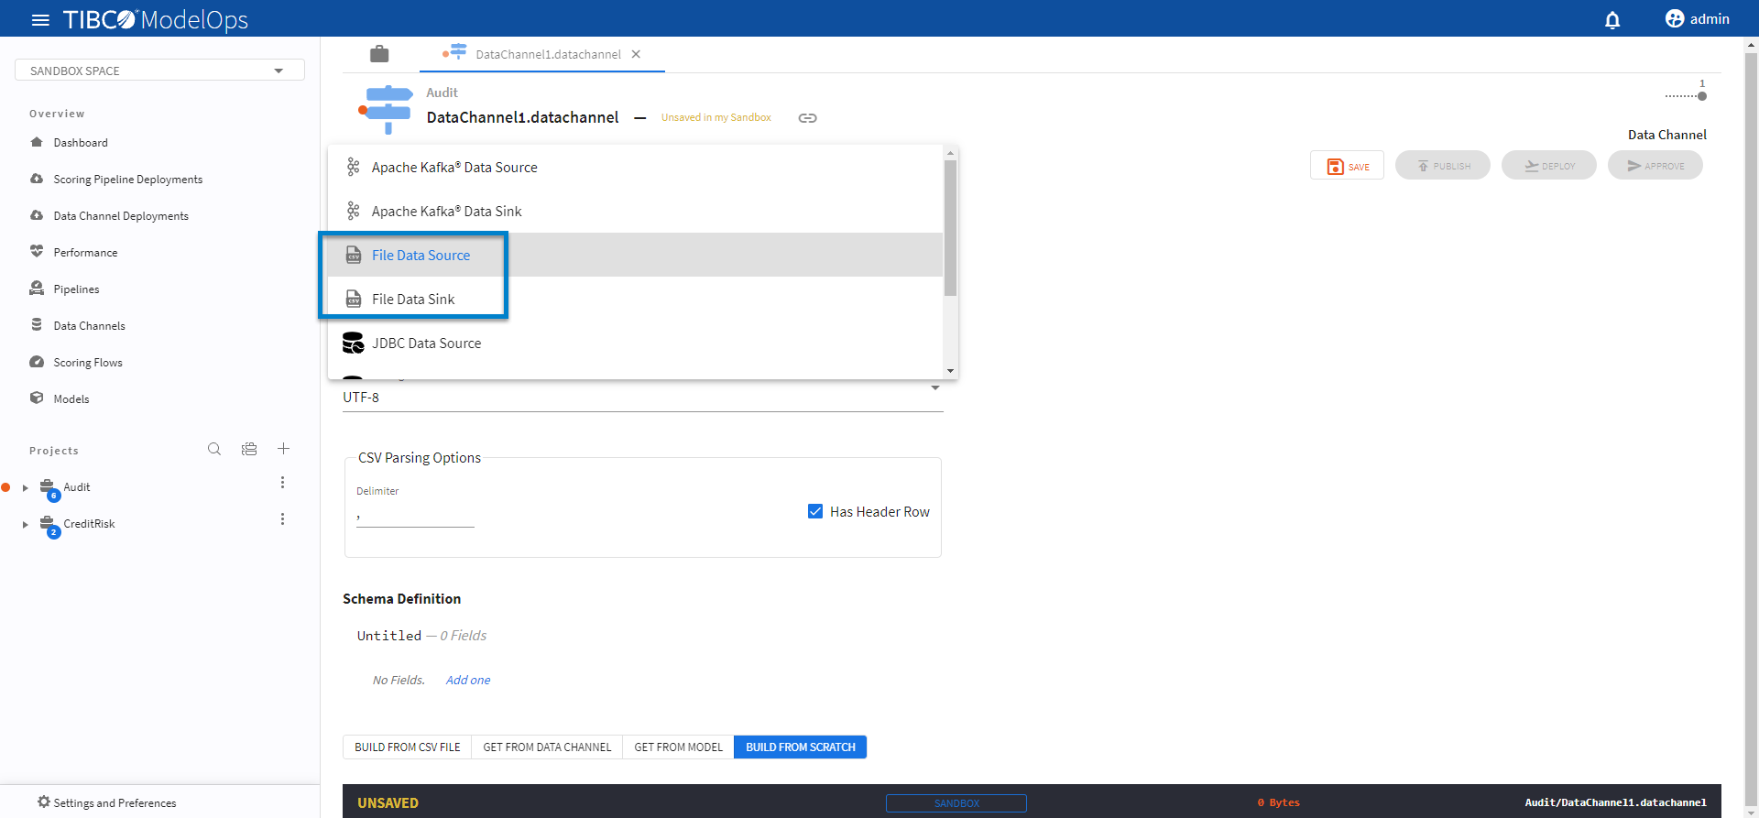This screenshot has height=818, width=1759.
Task: Click BUILD FROM CSV FILE button
Action: (x=408, y=747)
